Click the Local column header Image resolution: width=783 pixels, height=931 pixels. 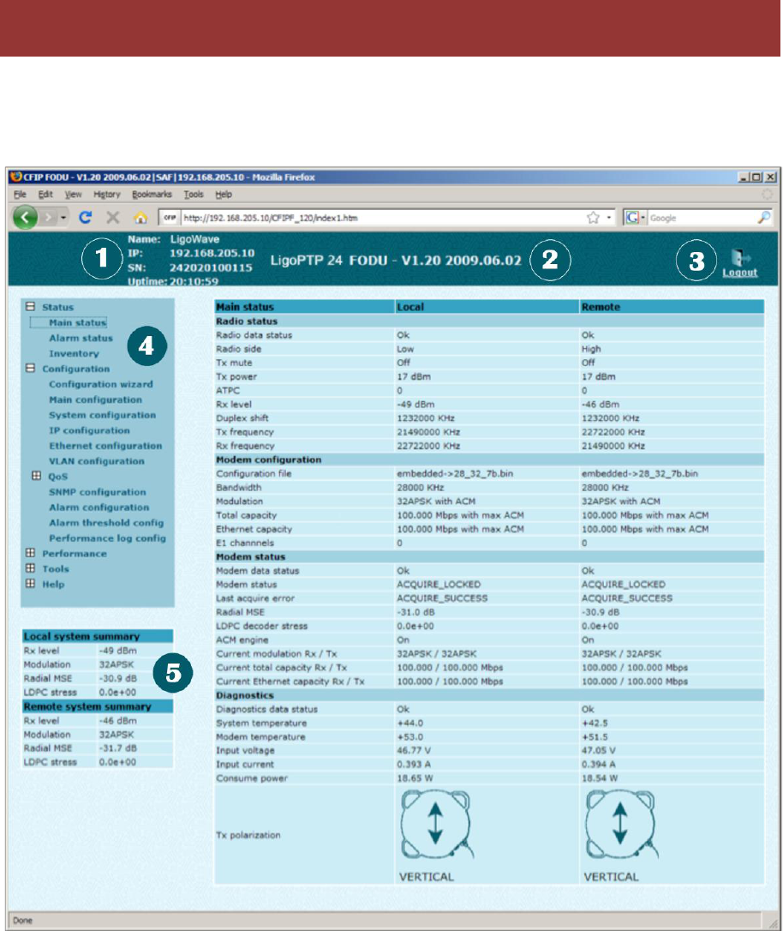click(x=410, y=307)
